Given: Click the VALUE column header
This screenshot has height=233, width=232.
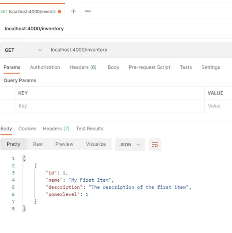Looking at the screenshot, I should coord(215,93).
